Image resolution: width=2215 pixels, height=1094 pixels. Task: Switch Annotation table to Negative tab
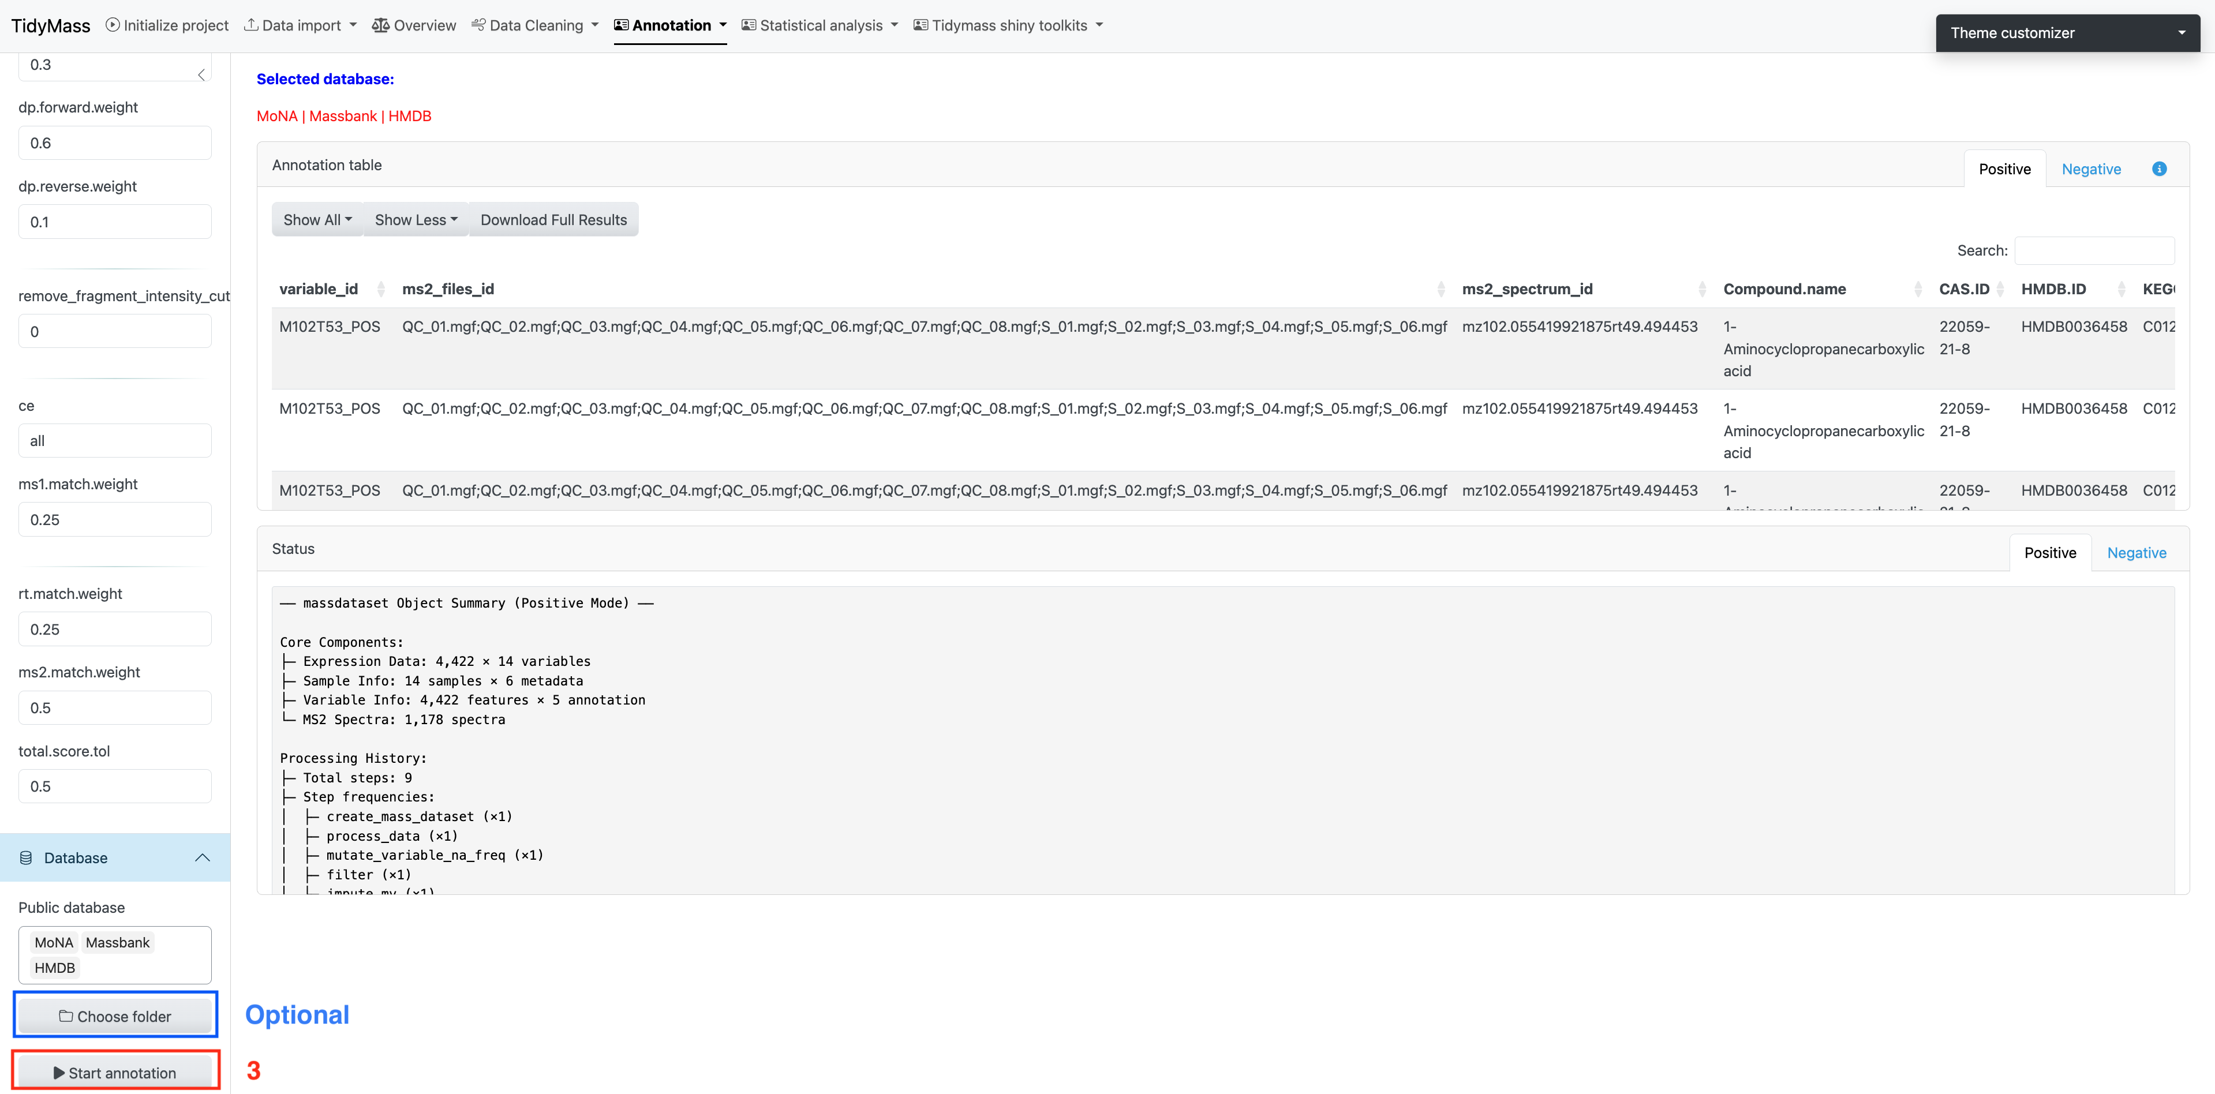click(2090, 169)
